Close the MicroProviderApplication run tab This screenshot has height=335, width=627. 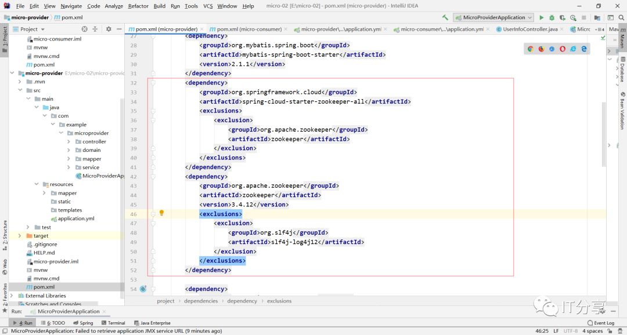coord(104,311)
